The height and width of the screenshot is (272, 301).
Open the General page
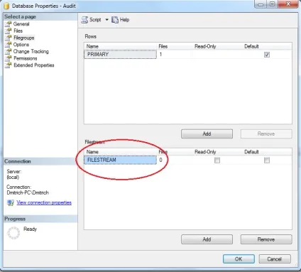click(21, 24)
